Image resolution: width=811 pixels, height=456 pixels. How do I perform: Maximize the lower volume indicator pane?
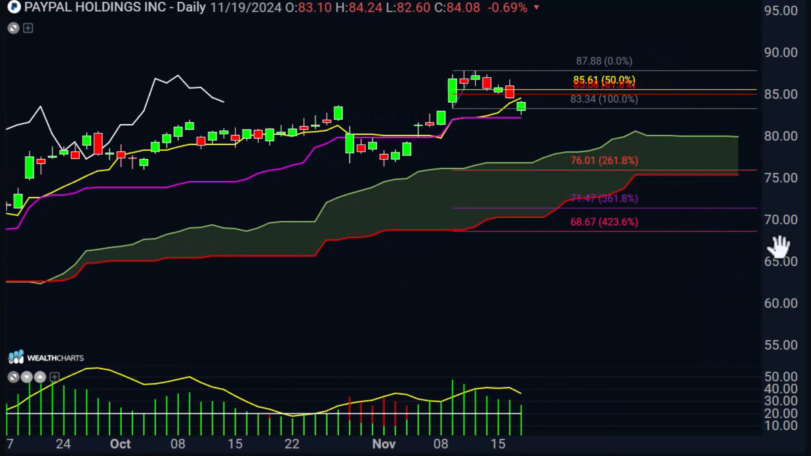(x=14, y=377)
